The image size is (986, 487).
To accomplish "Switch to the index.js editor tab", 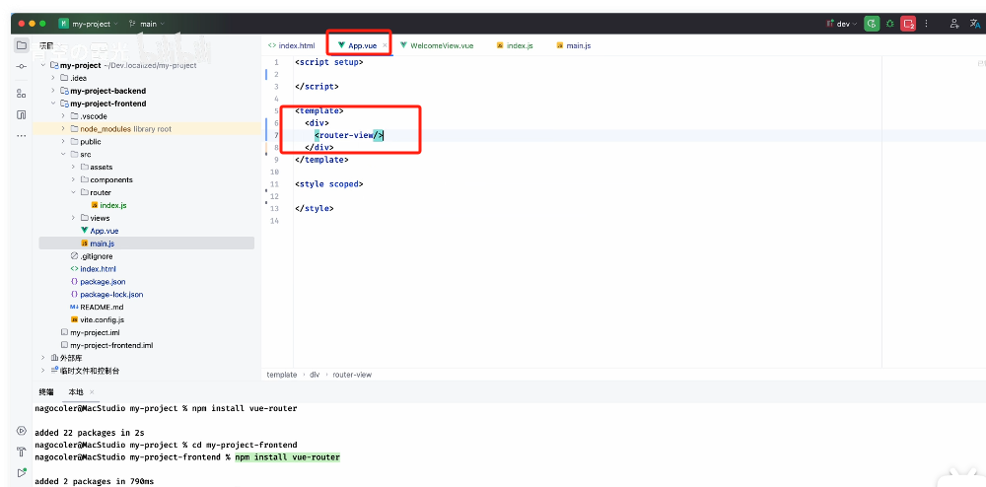I will point(515,46).
